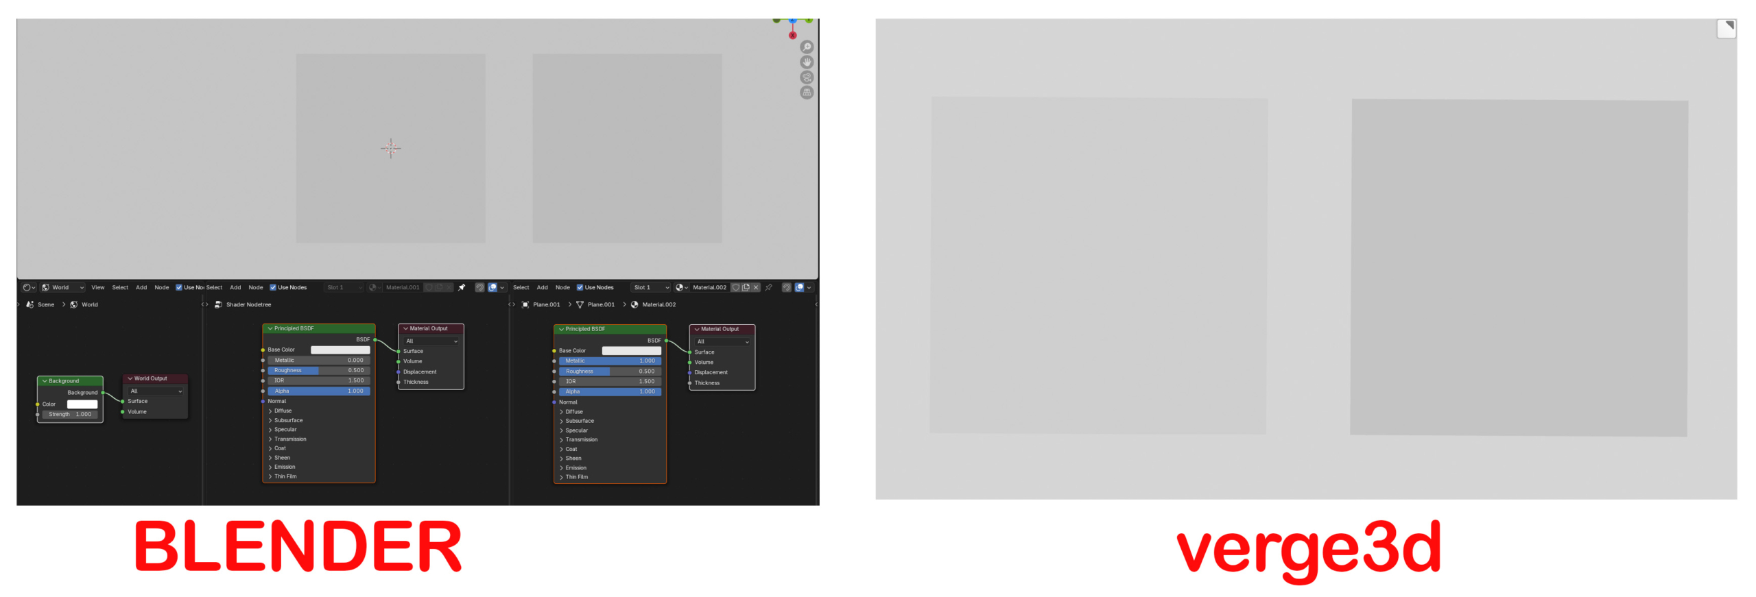This screenshot has height=597, width=1756.
Task: Open the Node menu in the Material.001 editor
Action: pyautogui.click(x=256, y=287)
